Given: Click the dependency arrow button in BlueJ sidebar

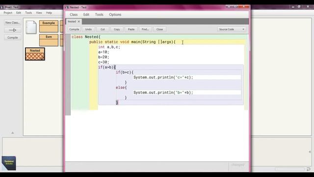Looking at the screenshot, I should pos(12,30).
